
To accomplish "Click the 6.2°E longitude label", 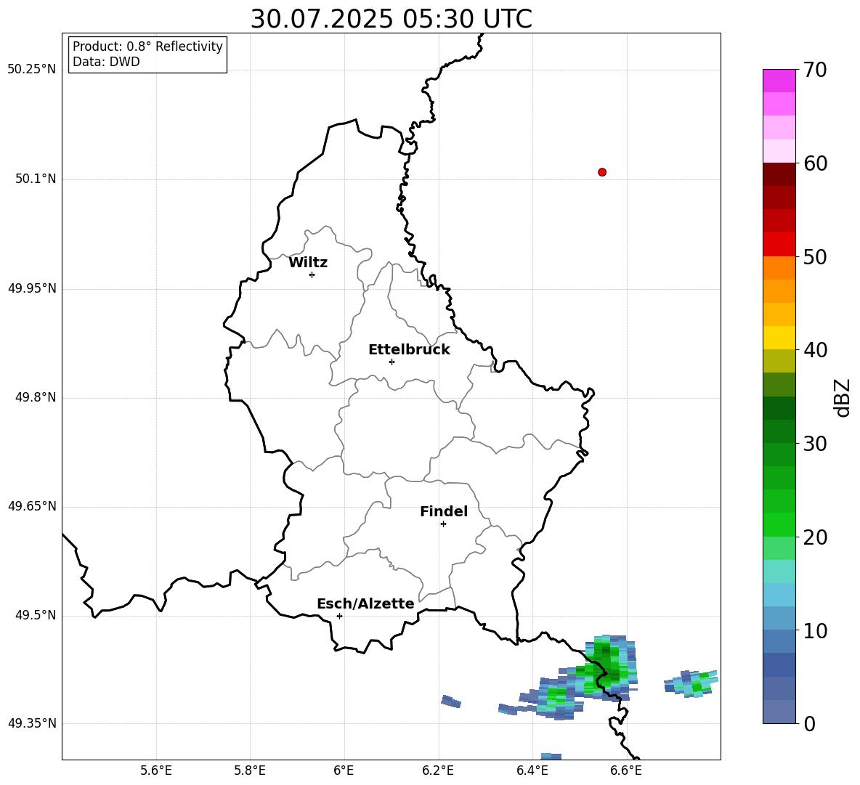I will (x=438, y=770).
